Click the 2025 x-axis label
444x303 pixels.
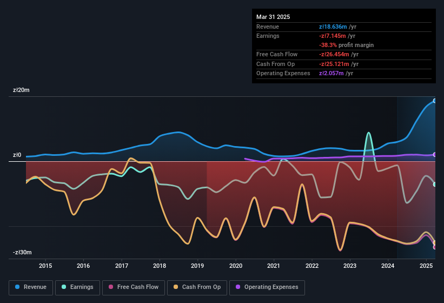tap(426, 266)
